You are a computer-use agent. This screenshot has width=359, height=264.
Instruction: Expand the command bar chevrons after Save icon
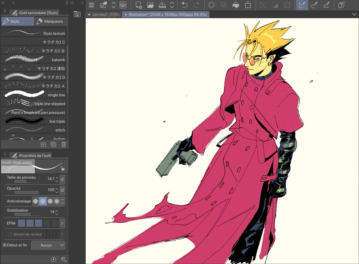pyautogui.click(x=172, y=5)
